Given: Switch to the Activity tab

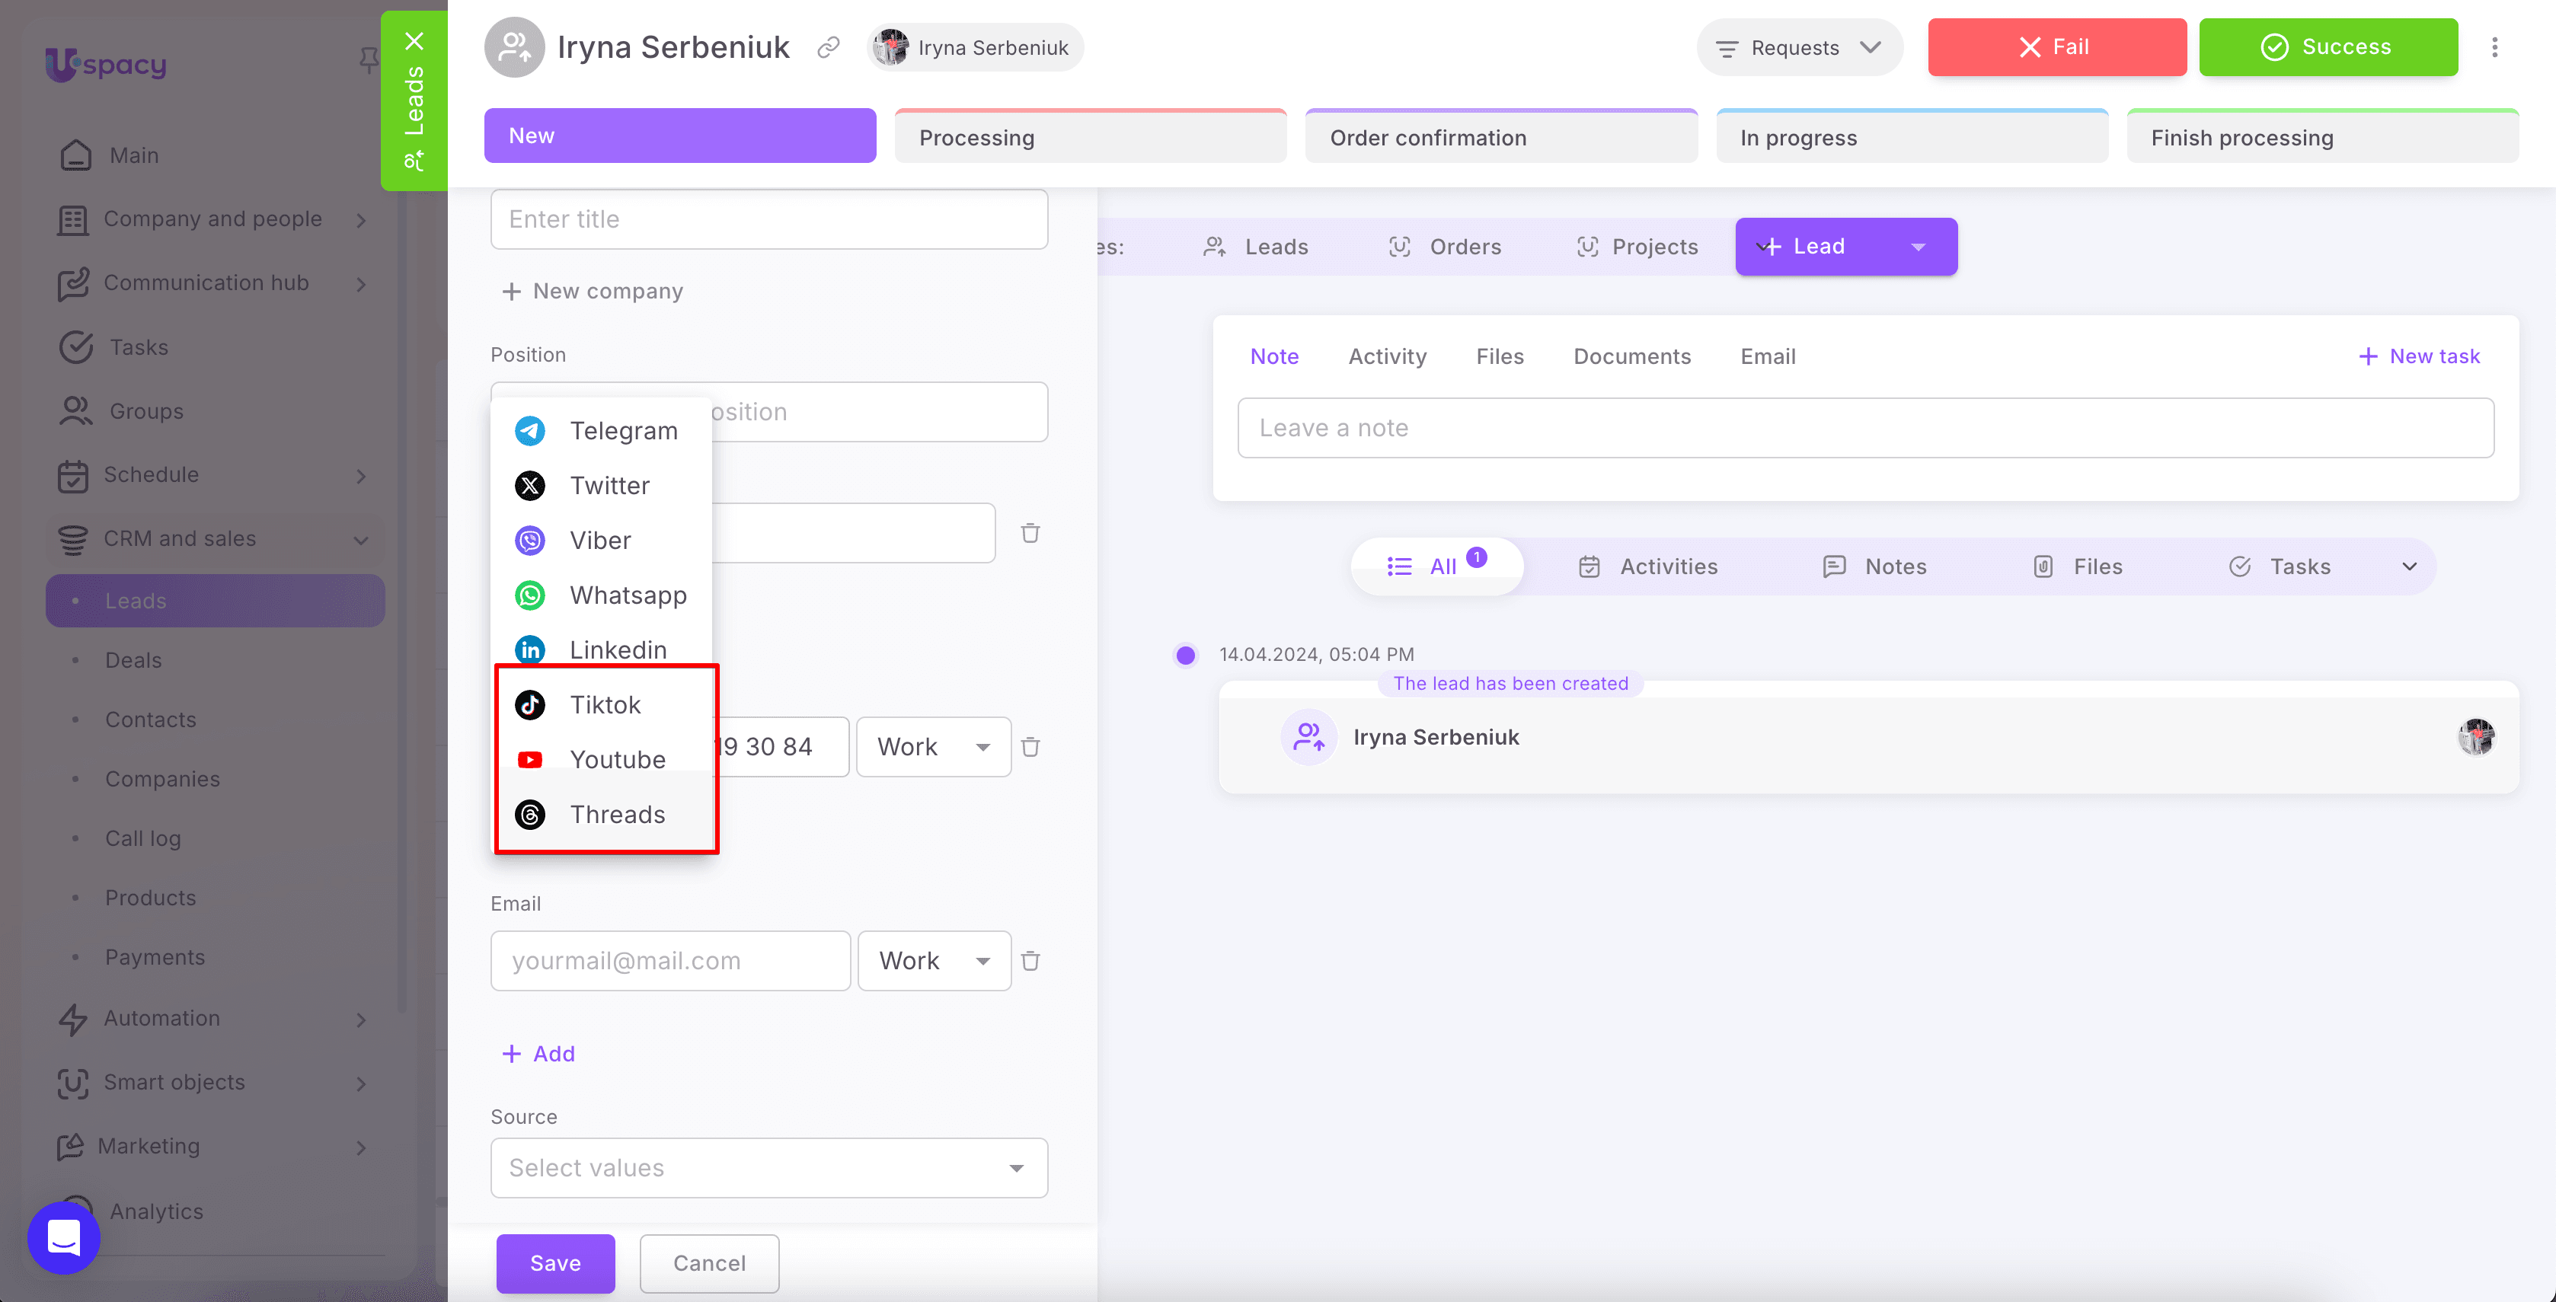Looking at the screenshot, I should pyautogui.click(x=1387, y=357).
